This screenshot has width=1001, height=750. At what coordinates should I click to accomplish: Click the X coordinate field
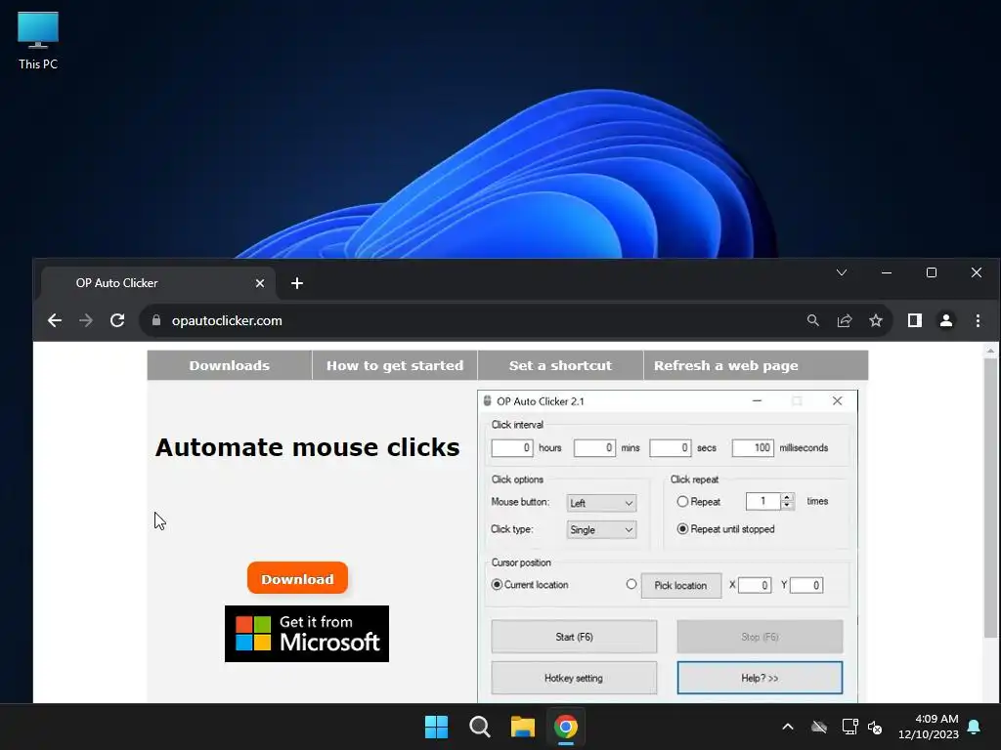click(755, 586)
